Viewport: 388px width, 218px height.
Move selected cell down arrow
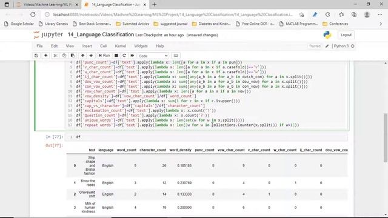(x=91, y=56)
